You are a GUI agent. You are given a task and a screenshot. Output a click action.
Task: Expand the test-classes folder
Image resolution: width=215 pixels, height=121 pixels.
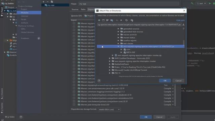[x=118, y=43]
